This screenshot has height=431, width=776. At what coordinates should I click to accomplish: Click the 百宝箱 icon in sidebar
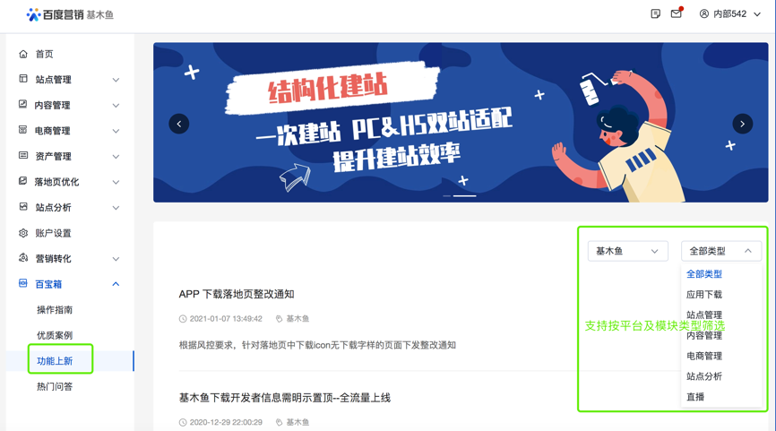click(x=22, y=283)
